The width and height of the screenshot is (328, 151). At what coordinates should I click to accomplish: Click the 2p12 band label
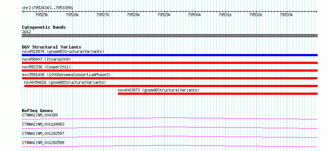pos(27,32)
